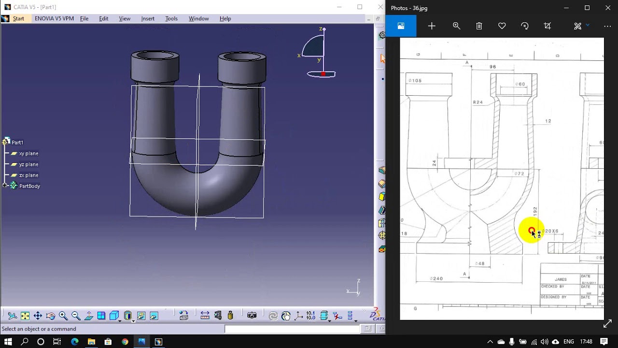Select yz plane in specification tree
Image resolution: width=618 pixels, height=348 pixels.
pos(28,164)
